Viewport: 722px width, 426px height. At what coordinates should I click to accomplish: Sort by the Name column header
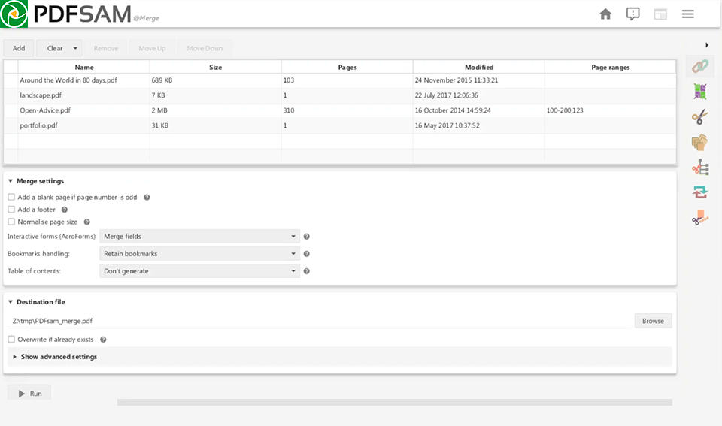pyautogui.click(x=83, y=67)
